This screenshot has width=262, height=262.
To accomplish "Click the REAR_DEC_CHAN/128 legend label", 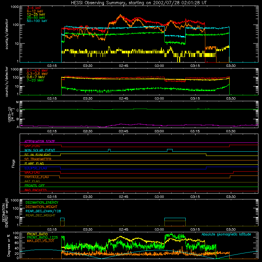I will click(43, 211).
